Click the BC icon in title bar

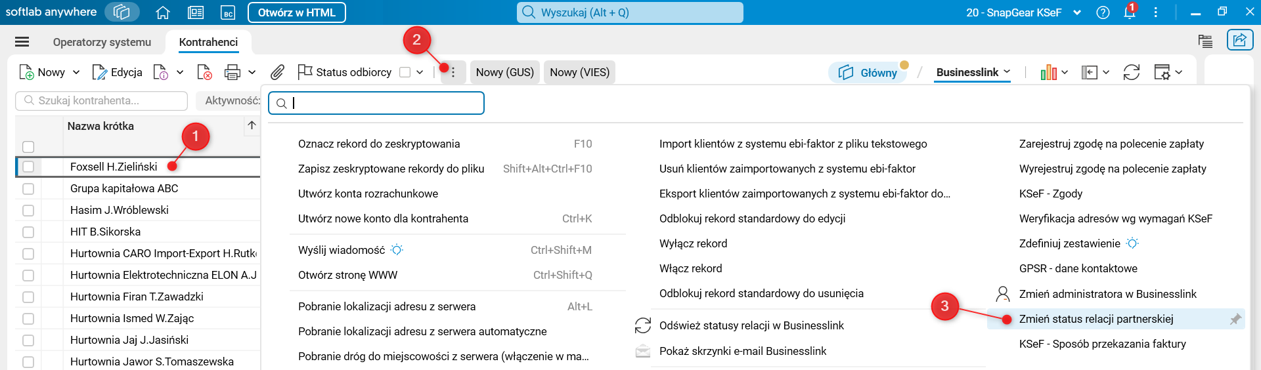click(228, 12)
